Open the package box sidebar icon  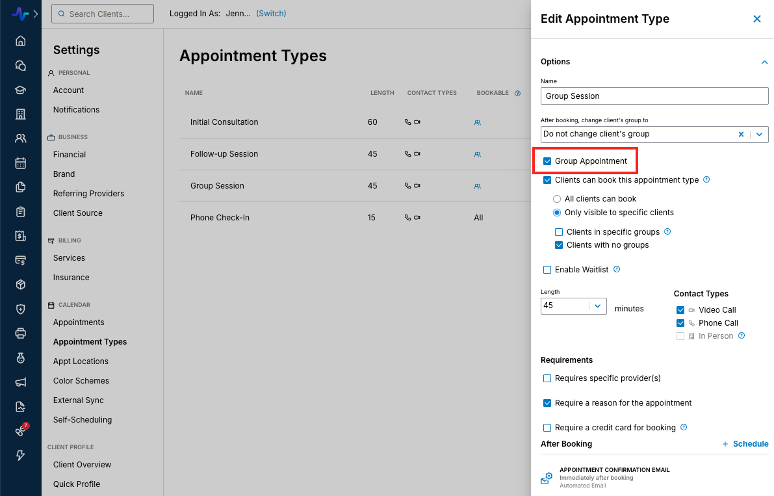tap(20, 285)
